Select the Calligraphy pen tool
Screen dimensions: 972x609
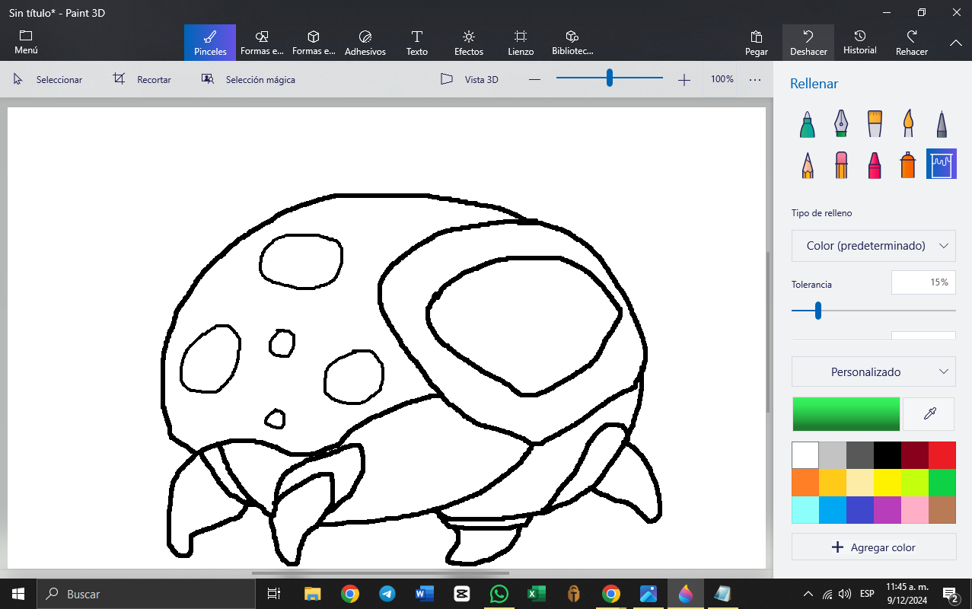[x=841, y=124]
